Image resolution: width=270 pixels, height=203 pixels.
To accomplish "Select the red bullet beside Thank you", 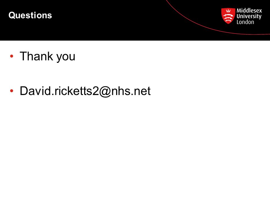I will pos(12,56).
